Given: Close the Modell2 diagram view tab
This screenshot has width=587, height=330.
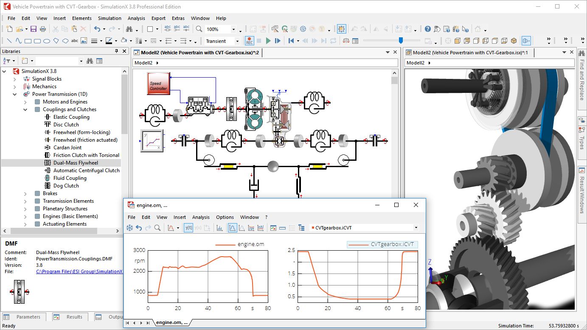Looking at the screenshot, I should [395, 52].
